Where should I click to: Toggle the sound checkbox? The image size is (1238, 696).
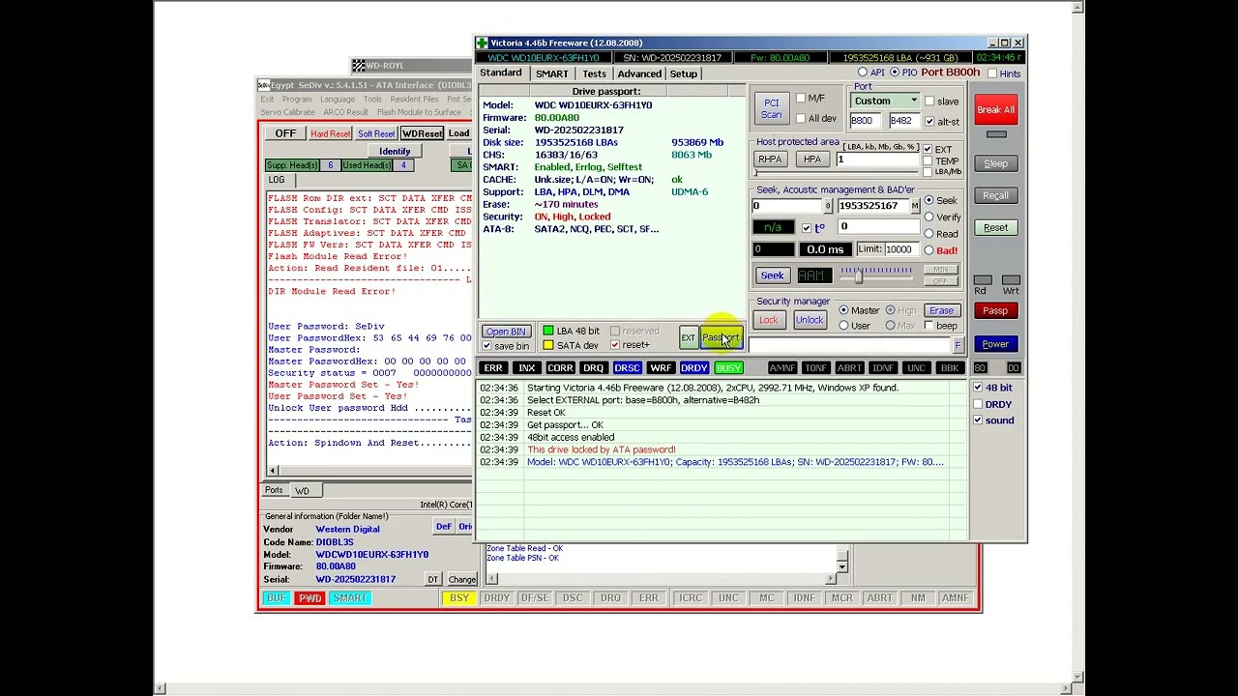[978, 420]
